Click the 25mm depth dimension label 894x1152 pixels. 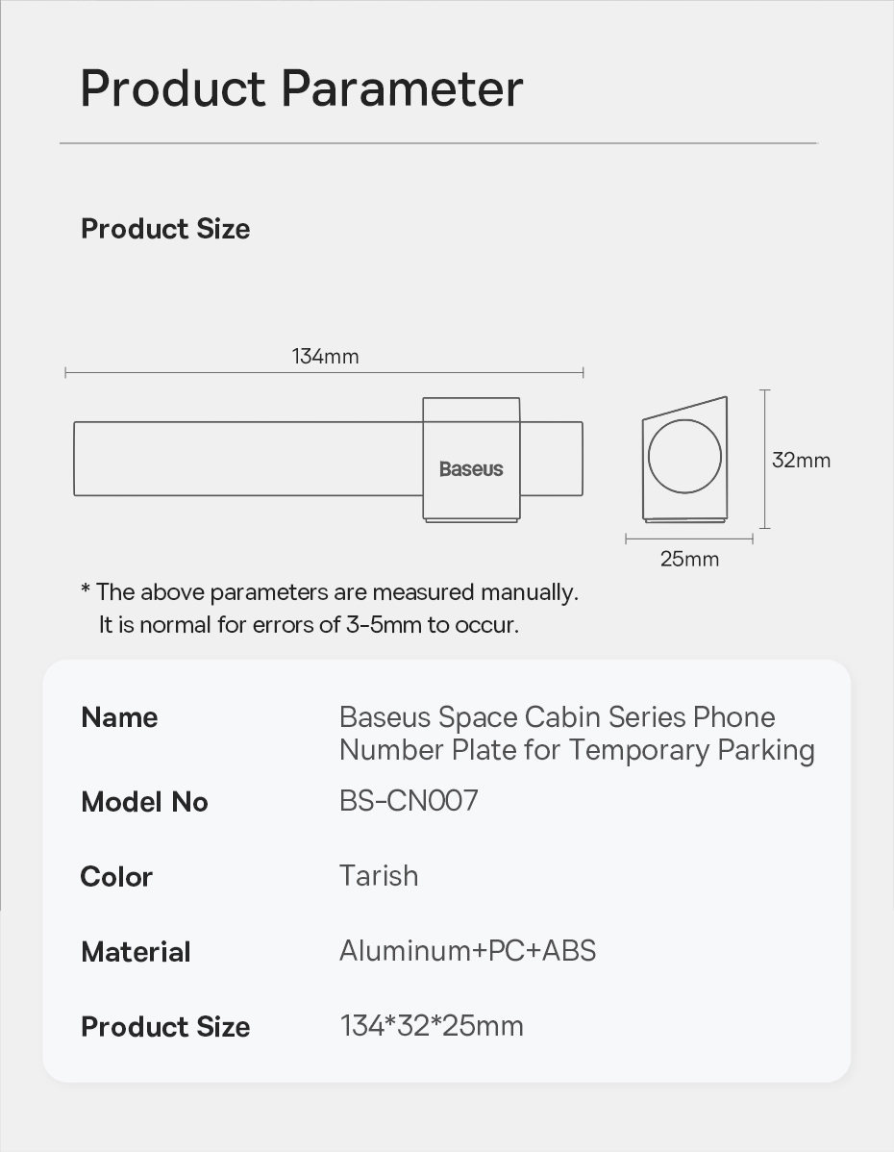(689, 559)
